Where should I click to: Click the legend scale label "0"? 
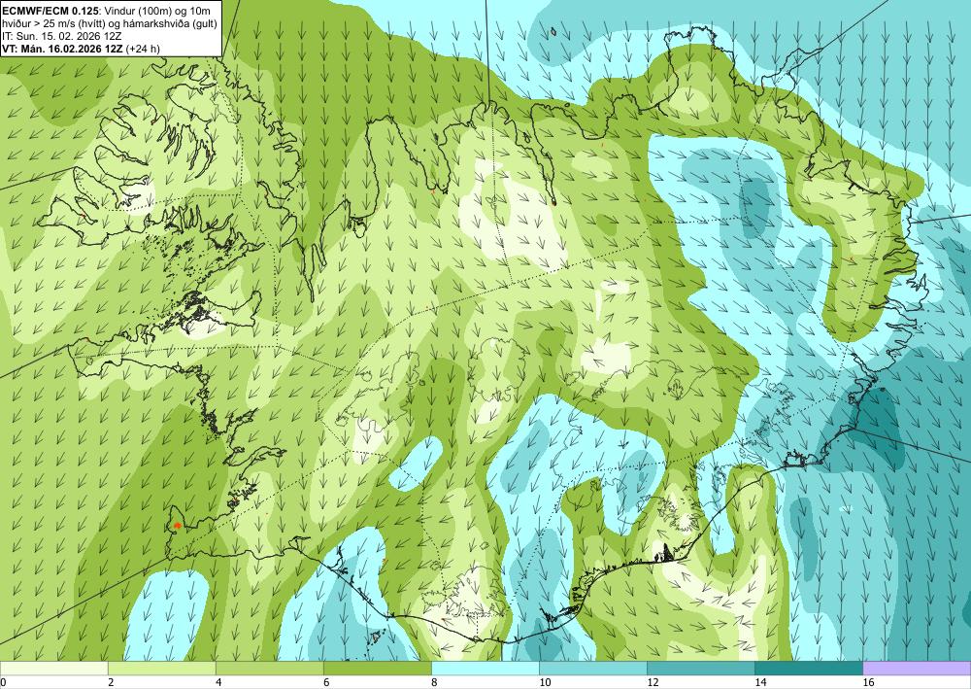click(3, 683)
